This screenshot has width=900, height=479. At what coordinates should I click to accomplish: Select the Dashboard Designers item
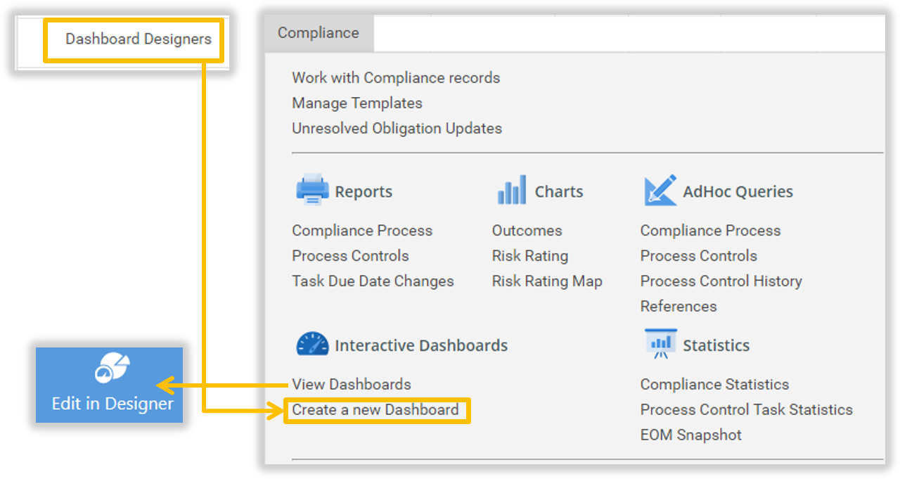[x=139, y=39]
